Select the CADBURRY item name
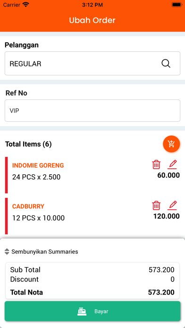The width and height of the screenshot is (185, 328). pyautogui.click(x=28, y=206)
